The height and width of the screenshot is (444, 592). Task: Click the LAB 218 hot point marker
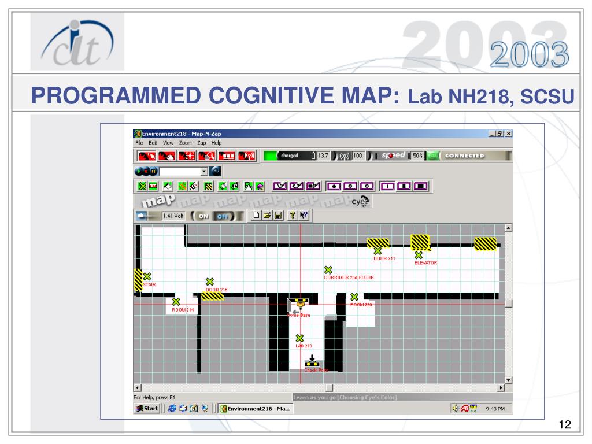tap(300, 338)
